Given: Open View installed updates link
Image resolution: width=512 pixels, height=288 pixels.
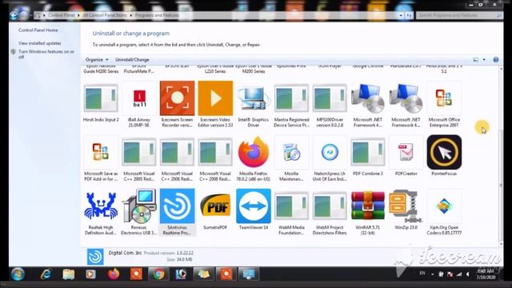Looking at the screenshot, I should pos(40,43).
